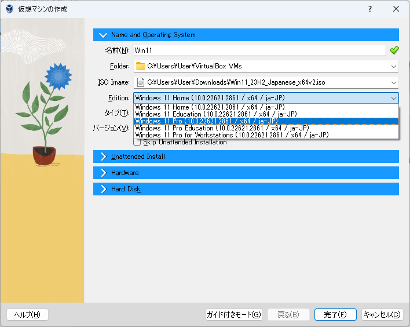Viewport: 410px width, 327px height.
Task: Click the 戻る(B) back button
Action: 288,314
